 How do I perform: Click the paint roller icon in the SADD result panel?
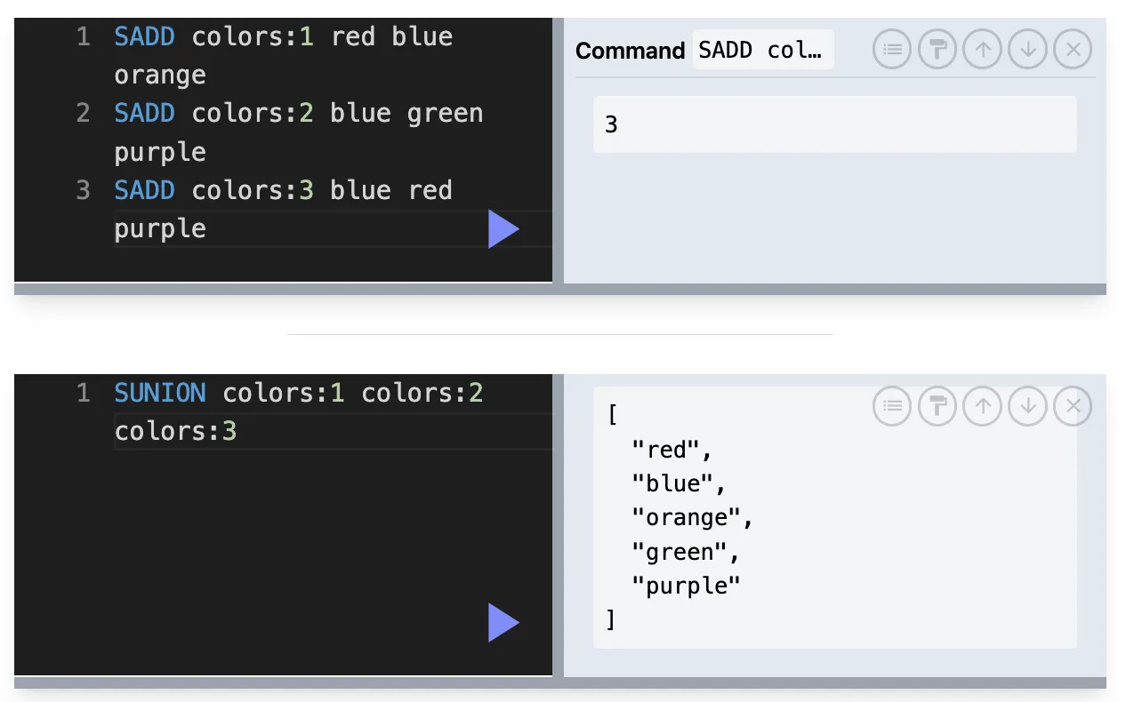[x=937, y=50]
